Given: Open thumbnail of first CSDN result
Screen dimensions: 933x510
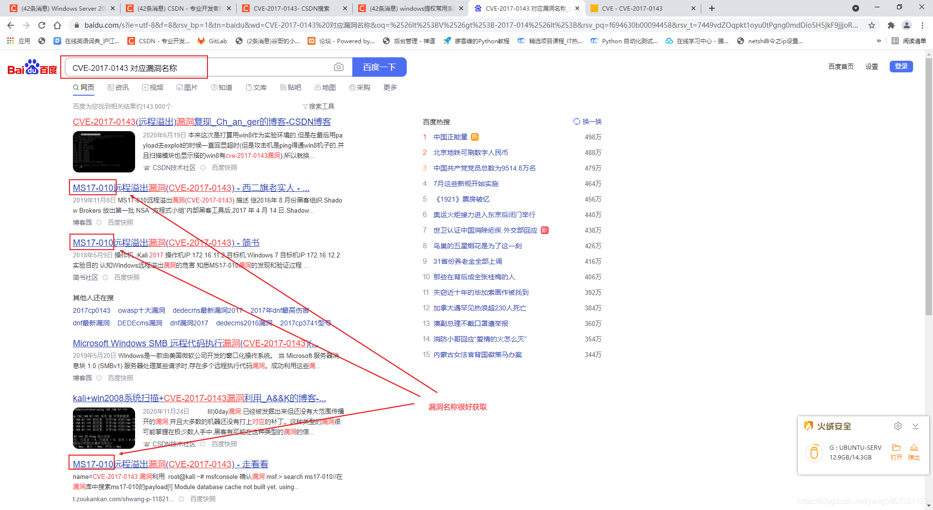Looking at the screenshot, I should 104,152.
